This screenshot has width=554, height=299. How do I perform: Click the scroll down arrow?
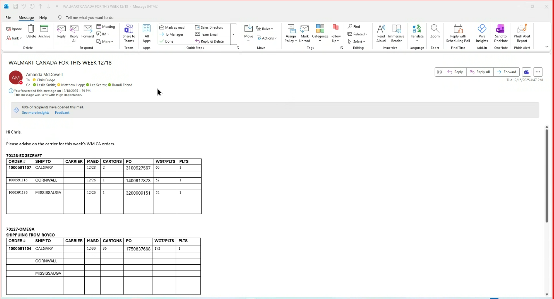(x=547, y=294)
